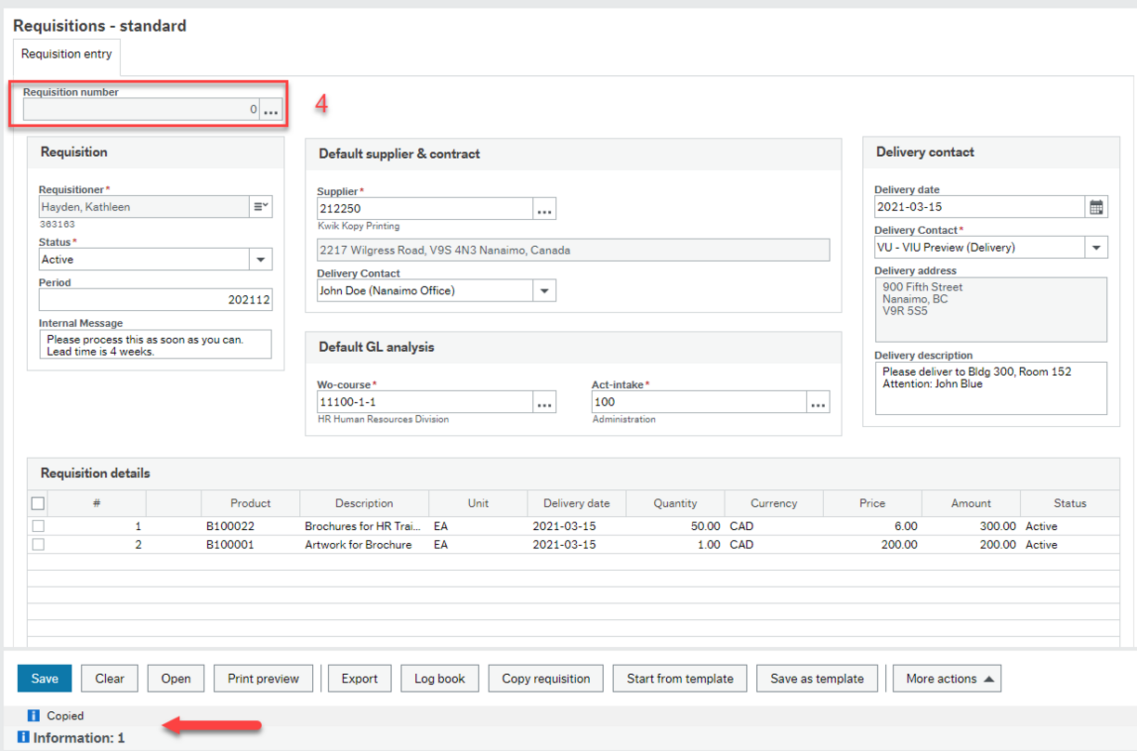Click the Copy requisition button
Image resolution: width=1137 pixels, height=751 pixels.
545,678
